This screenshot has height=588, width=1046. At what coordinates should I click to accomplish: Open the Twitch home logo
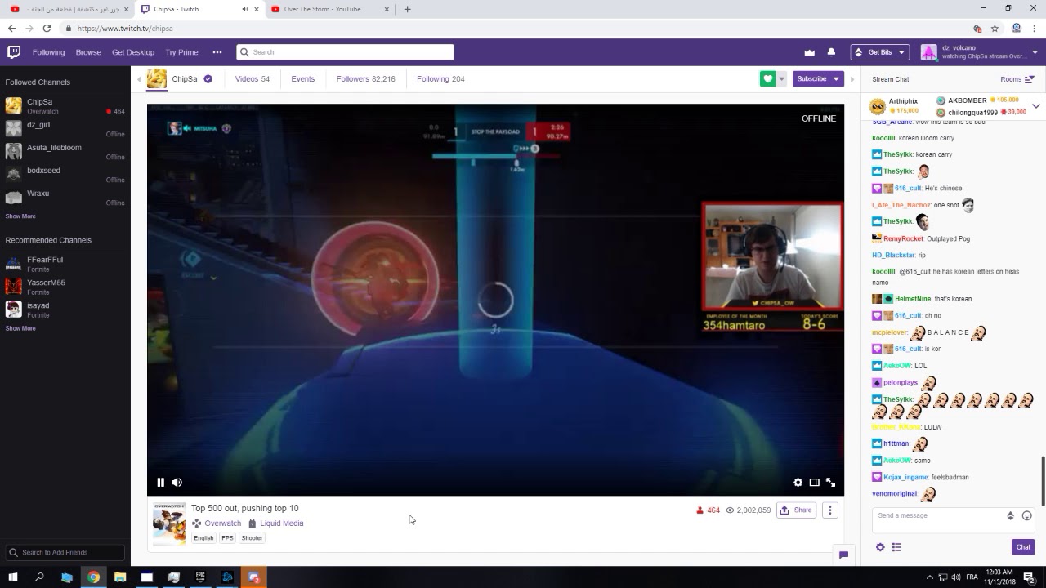point(14,52)
